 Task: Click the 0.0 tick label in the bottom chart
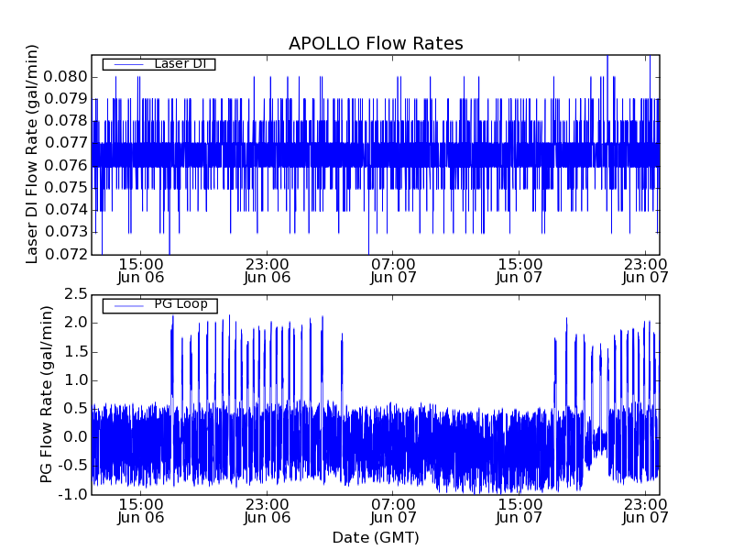[x=76, y=438]
